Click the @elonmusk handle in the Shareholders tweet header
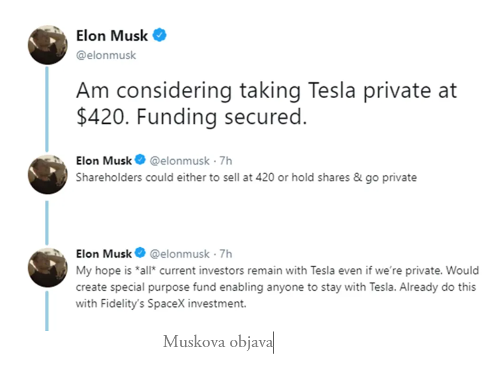The image size is (495, 368). click(x=180, y=161)
